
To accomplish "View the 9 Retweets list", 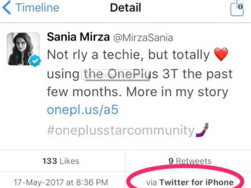I will pyautogui.click(x=187, y=161).
